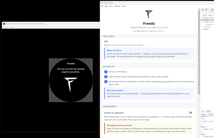Click the 'Freesla' heading in settings page

coord(149,23)
